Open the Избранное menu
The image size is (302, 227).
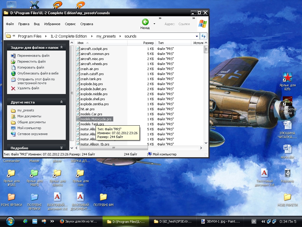tap(52, 24)
